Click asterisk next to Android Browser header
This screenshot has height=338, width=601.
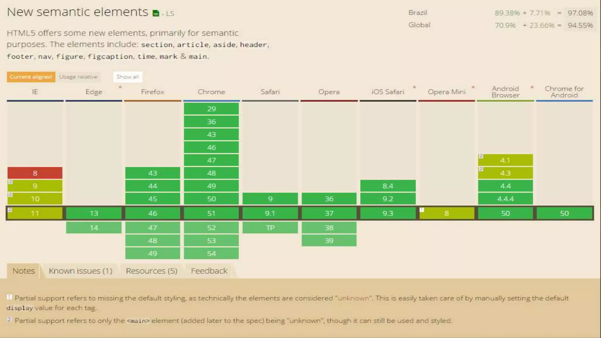(x=532, y=87)
